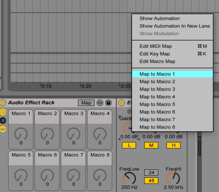Click the Macro 8 knob
This screenshot has width=219, height=192.
[x=100, y=175]
